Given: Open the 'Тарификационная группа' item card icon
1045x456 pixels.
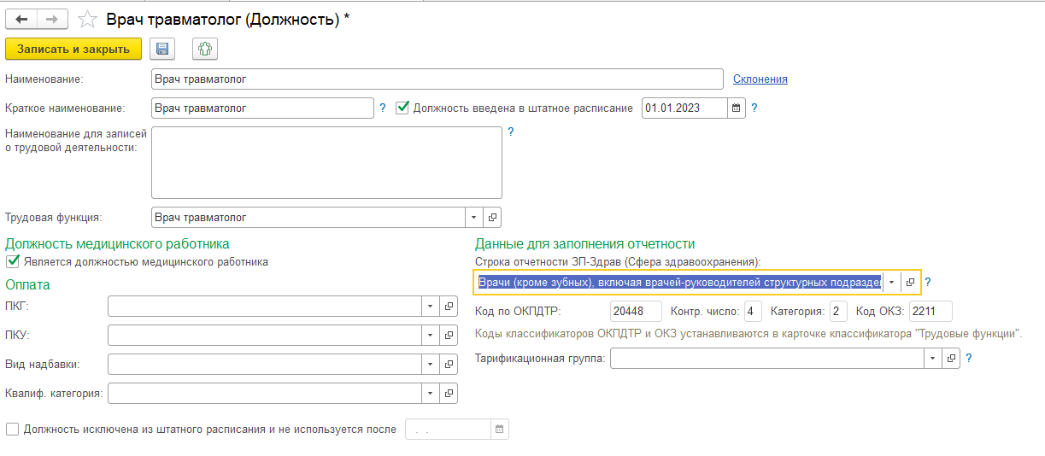Looking at the screenshot, I should (x=950, y=359).
